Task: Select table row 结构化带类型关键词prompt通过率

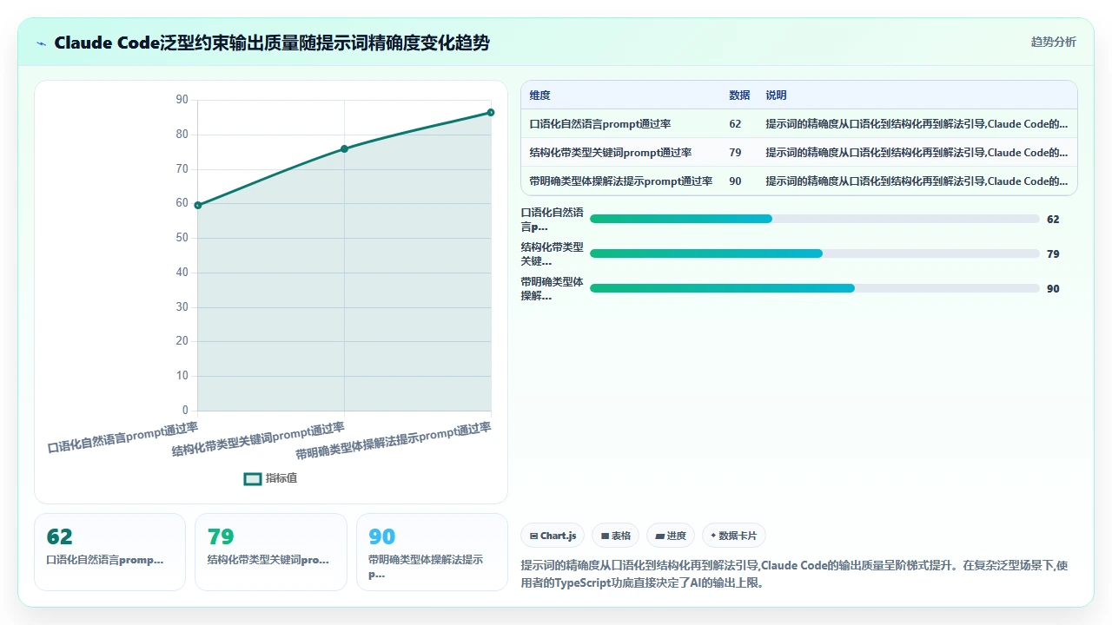Action: tap(798, 153)
